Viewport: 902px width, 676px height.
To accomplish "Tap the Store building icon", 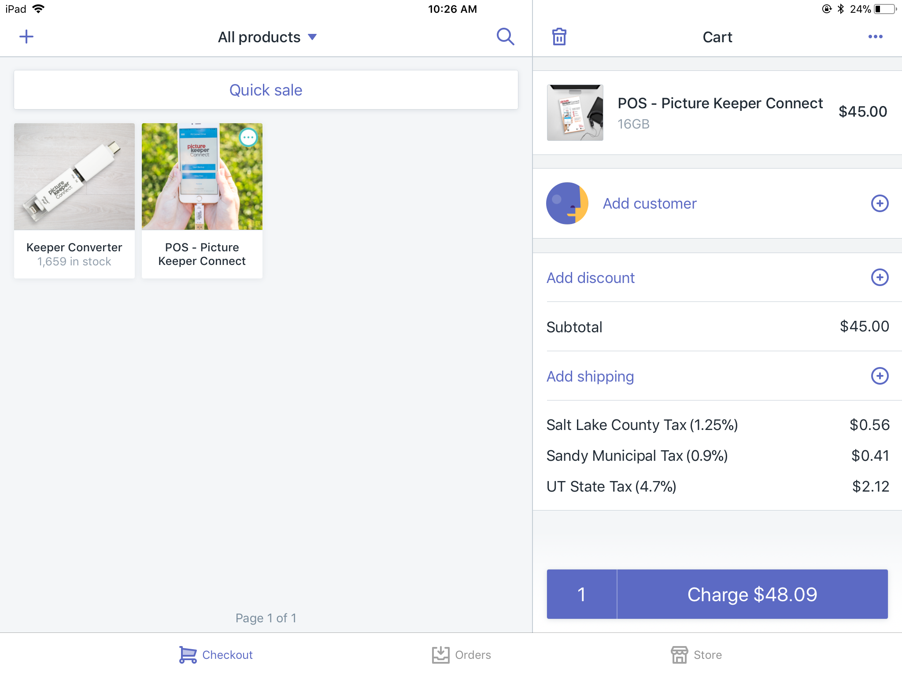I will (679, 655).
